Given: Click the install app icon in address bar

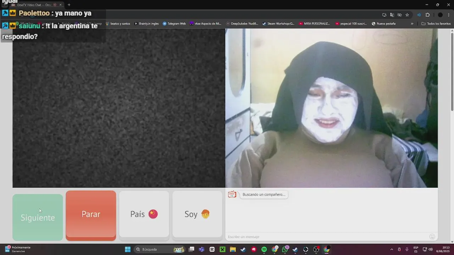Looking at the screenshot, I should (384, 15).
